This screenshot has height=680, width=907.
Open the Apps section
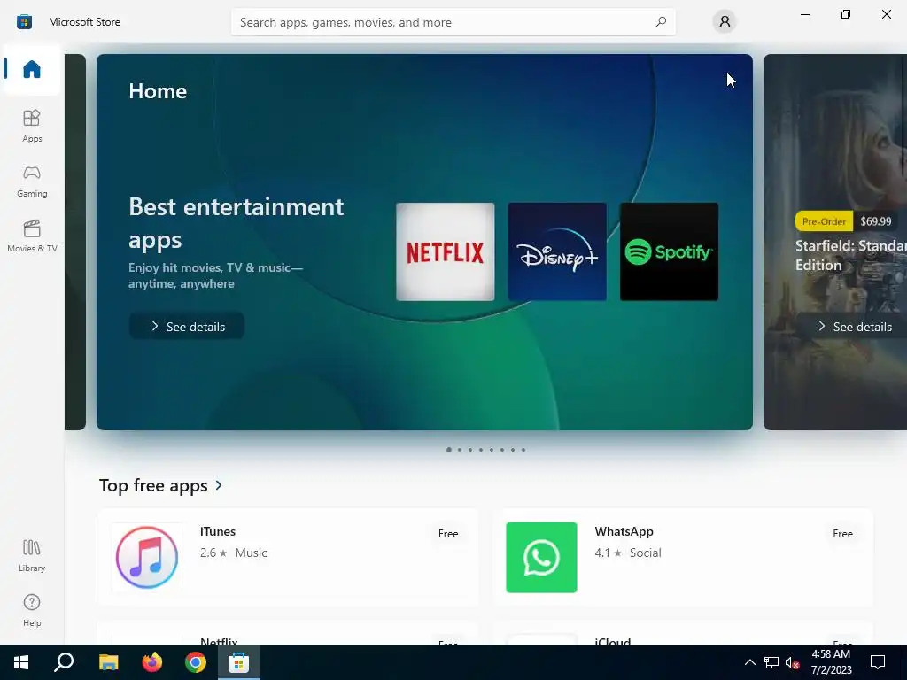[x=32, y=126]
